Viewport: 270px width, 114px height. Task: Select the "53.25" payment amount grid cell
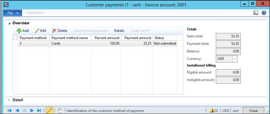(137, 43)
